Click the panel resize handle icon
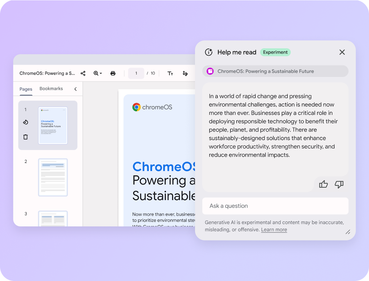This screenshot has height=281, width=369. pyautogui.click(x=348, y=232)
